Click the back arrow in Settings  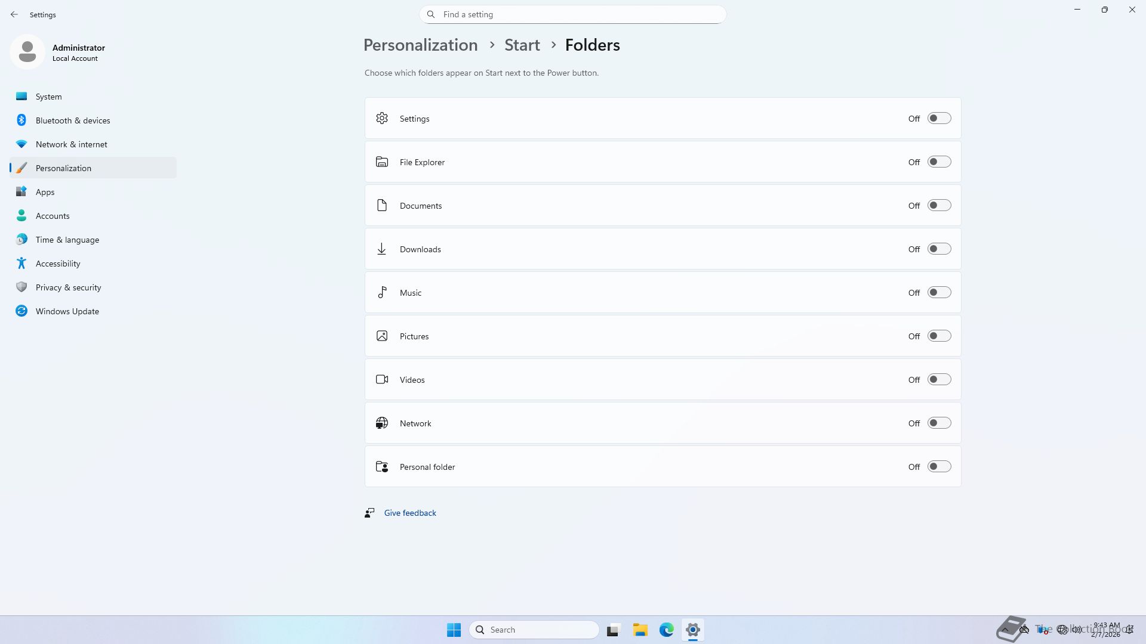point(14,14)
